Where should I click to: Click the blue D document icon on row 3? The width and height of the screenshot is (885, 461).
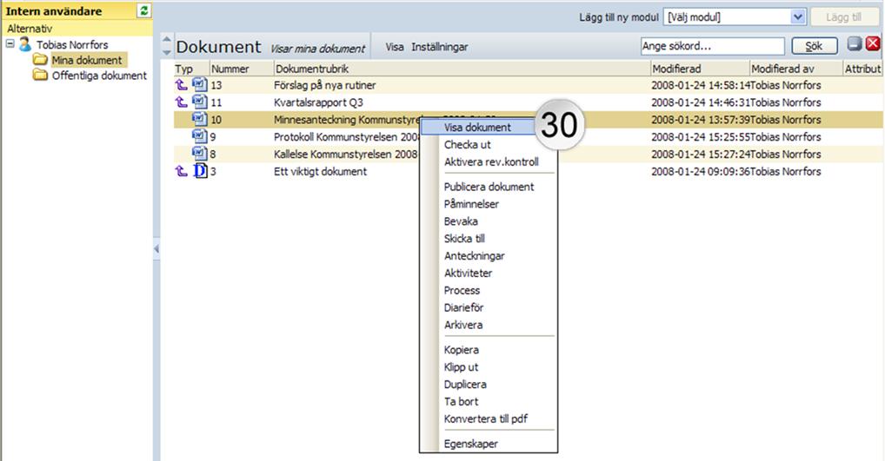click(200, 170)
